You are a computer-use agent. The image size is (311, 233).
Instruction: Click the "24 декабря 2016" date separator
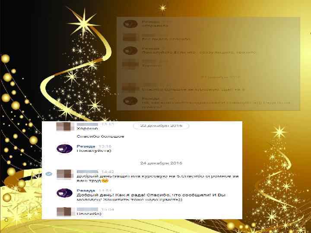pyautogui.click(x=161, y=163)
